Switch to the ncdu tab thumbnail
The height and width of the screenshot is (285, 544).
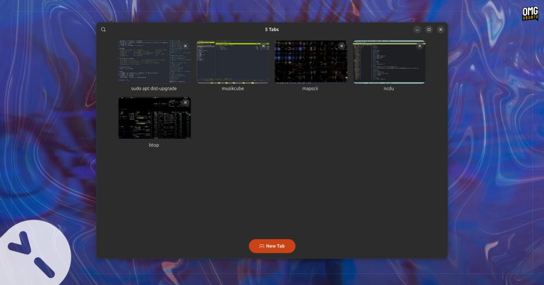[389, 62]
